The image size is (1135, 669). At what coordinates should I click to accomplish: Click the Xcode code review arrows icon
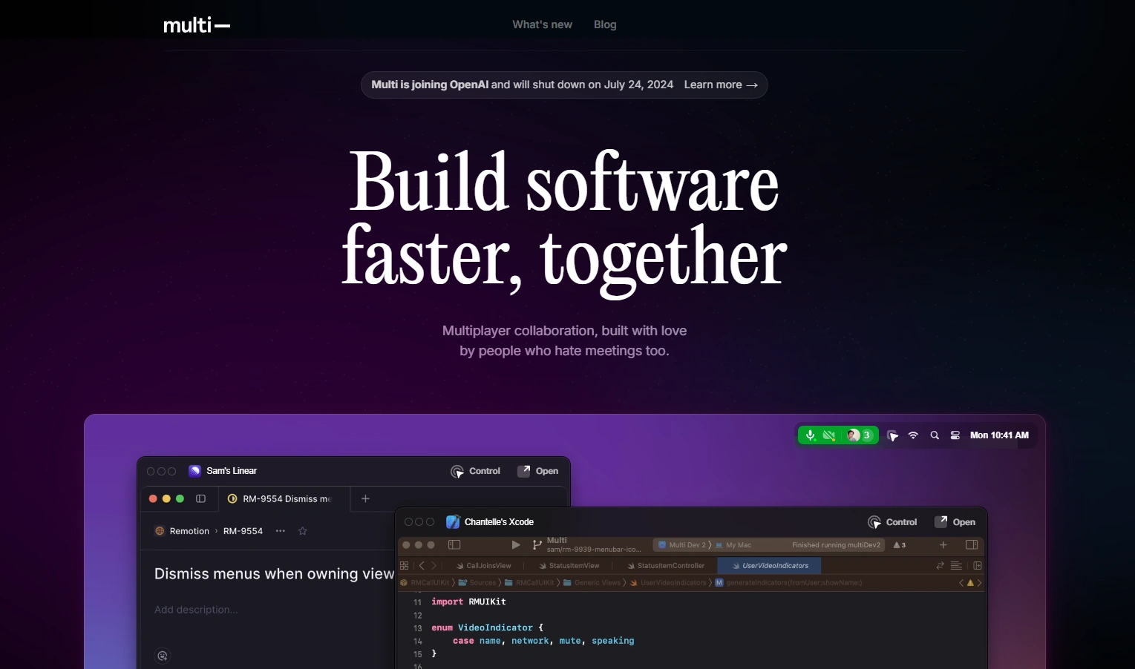[941, 566]
